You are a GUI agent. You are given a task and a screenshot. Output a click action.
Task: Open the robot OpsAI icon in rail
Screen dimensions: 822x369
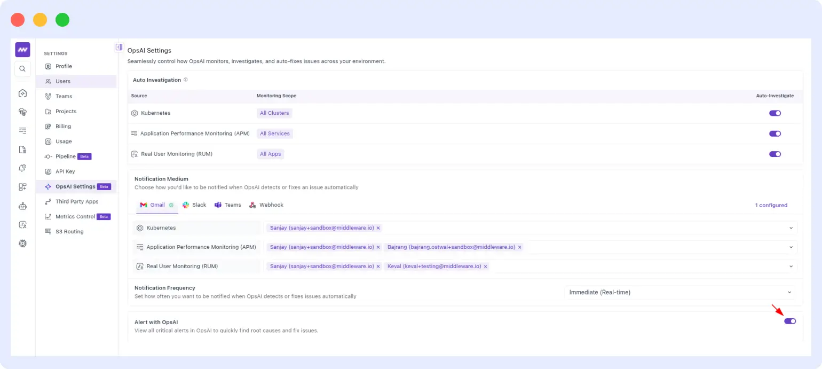22,206
